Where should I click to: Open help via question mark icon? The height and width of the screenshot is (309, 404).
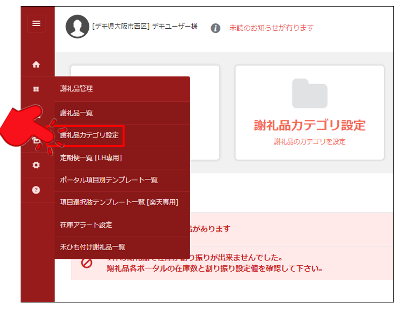pyautogui.click(x=36, y=190)
